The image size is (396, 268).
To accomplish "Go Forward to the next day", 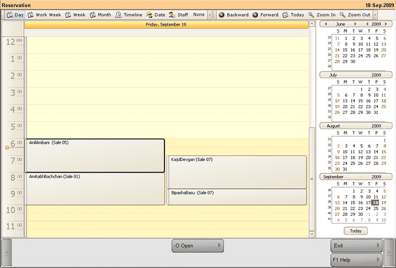I will point(266,14).
